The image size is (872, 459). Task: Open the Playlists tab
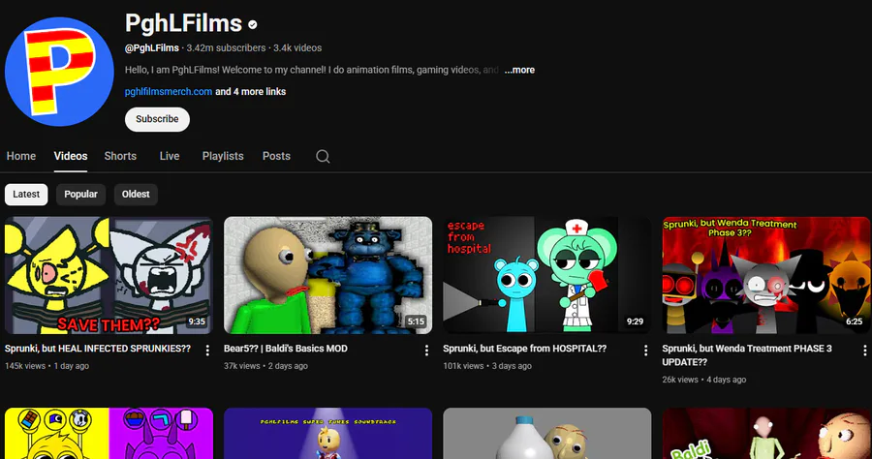223,156
